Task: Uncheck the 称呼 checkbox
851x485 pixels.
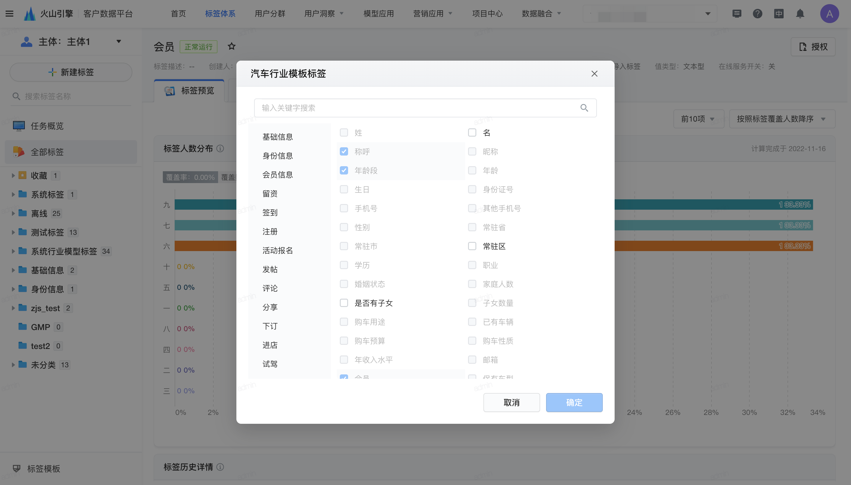Action: [344, 151]
